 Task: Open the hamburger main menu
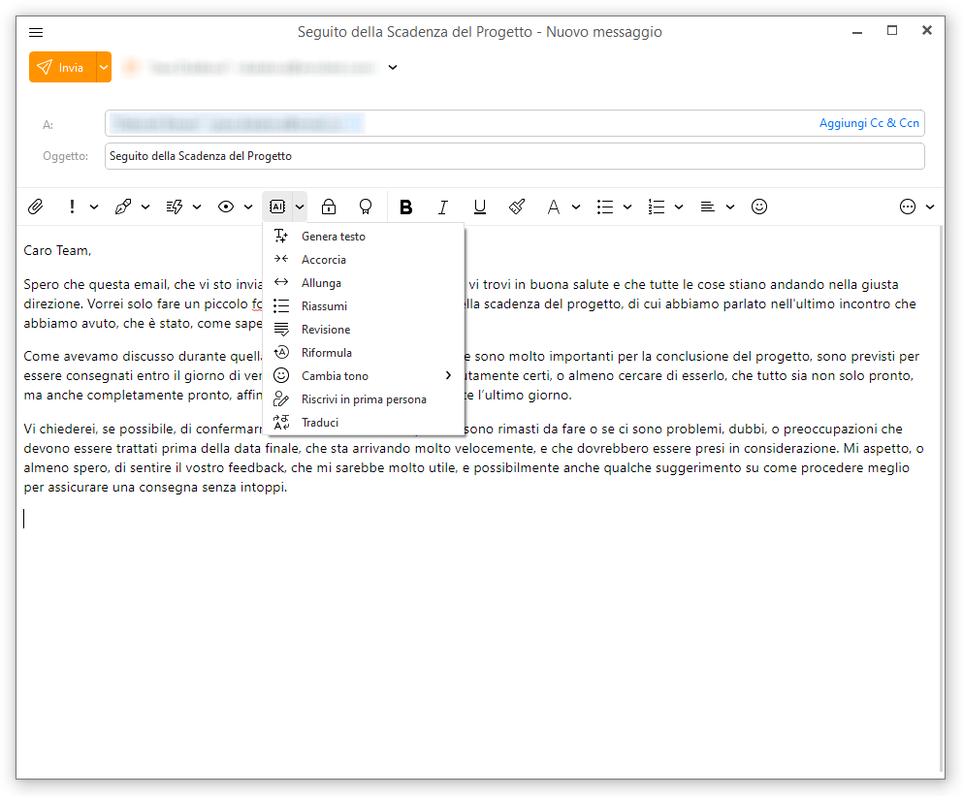pos(36,33)
